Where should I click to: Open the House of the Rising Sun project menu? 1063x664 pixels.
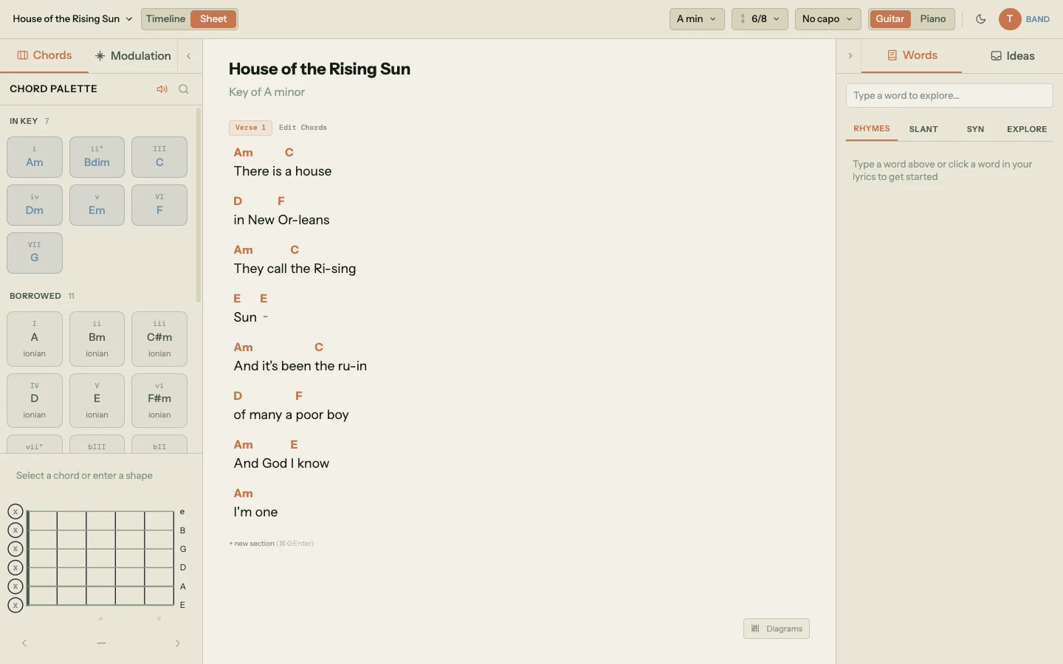coord(71,18)
